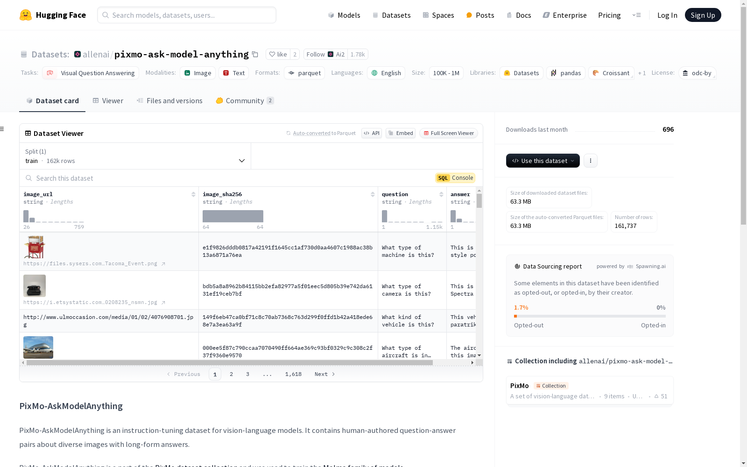Click the Datasets library tag
This screenshot has width=747, height=467.
[521, 73]
